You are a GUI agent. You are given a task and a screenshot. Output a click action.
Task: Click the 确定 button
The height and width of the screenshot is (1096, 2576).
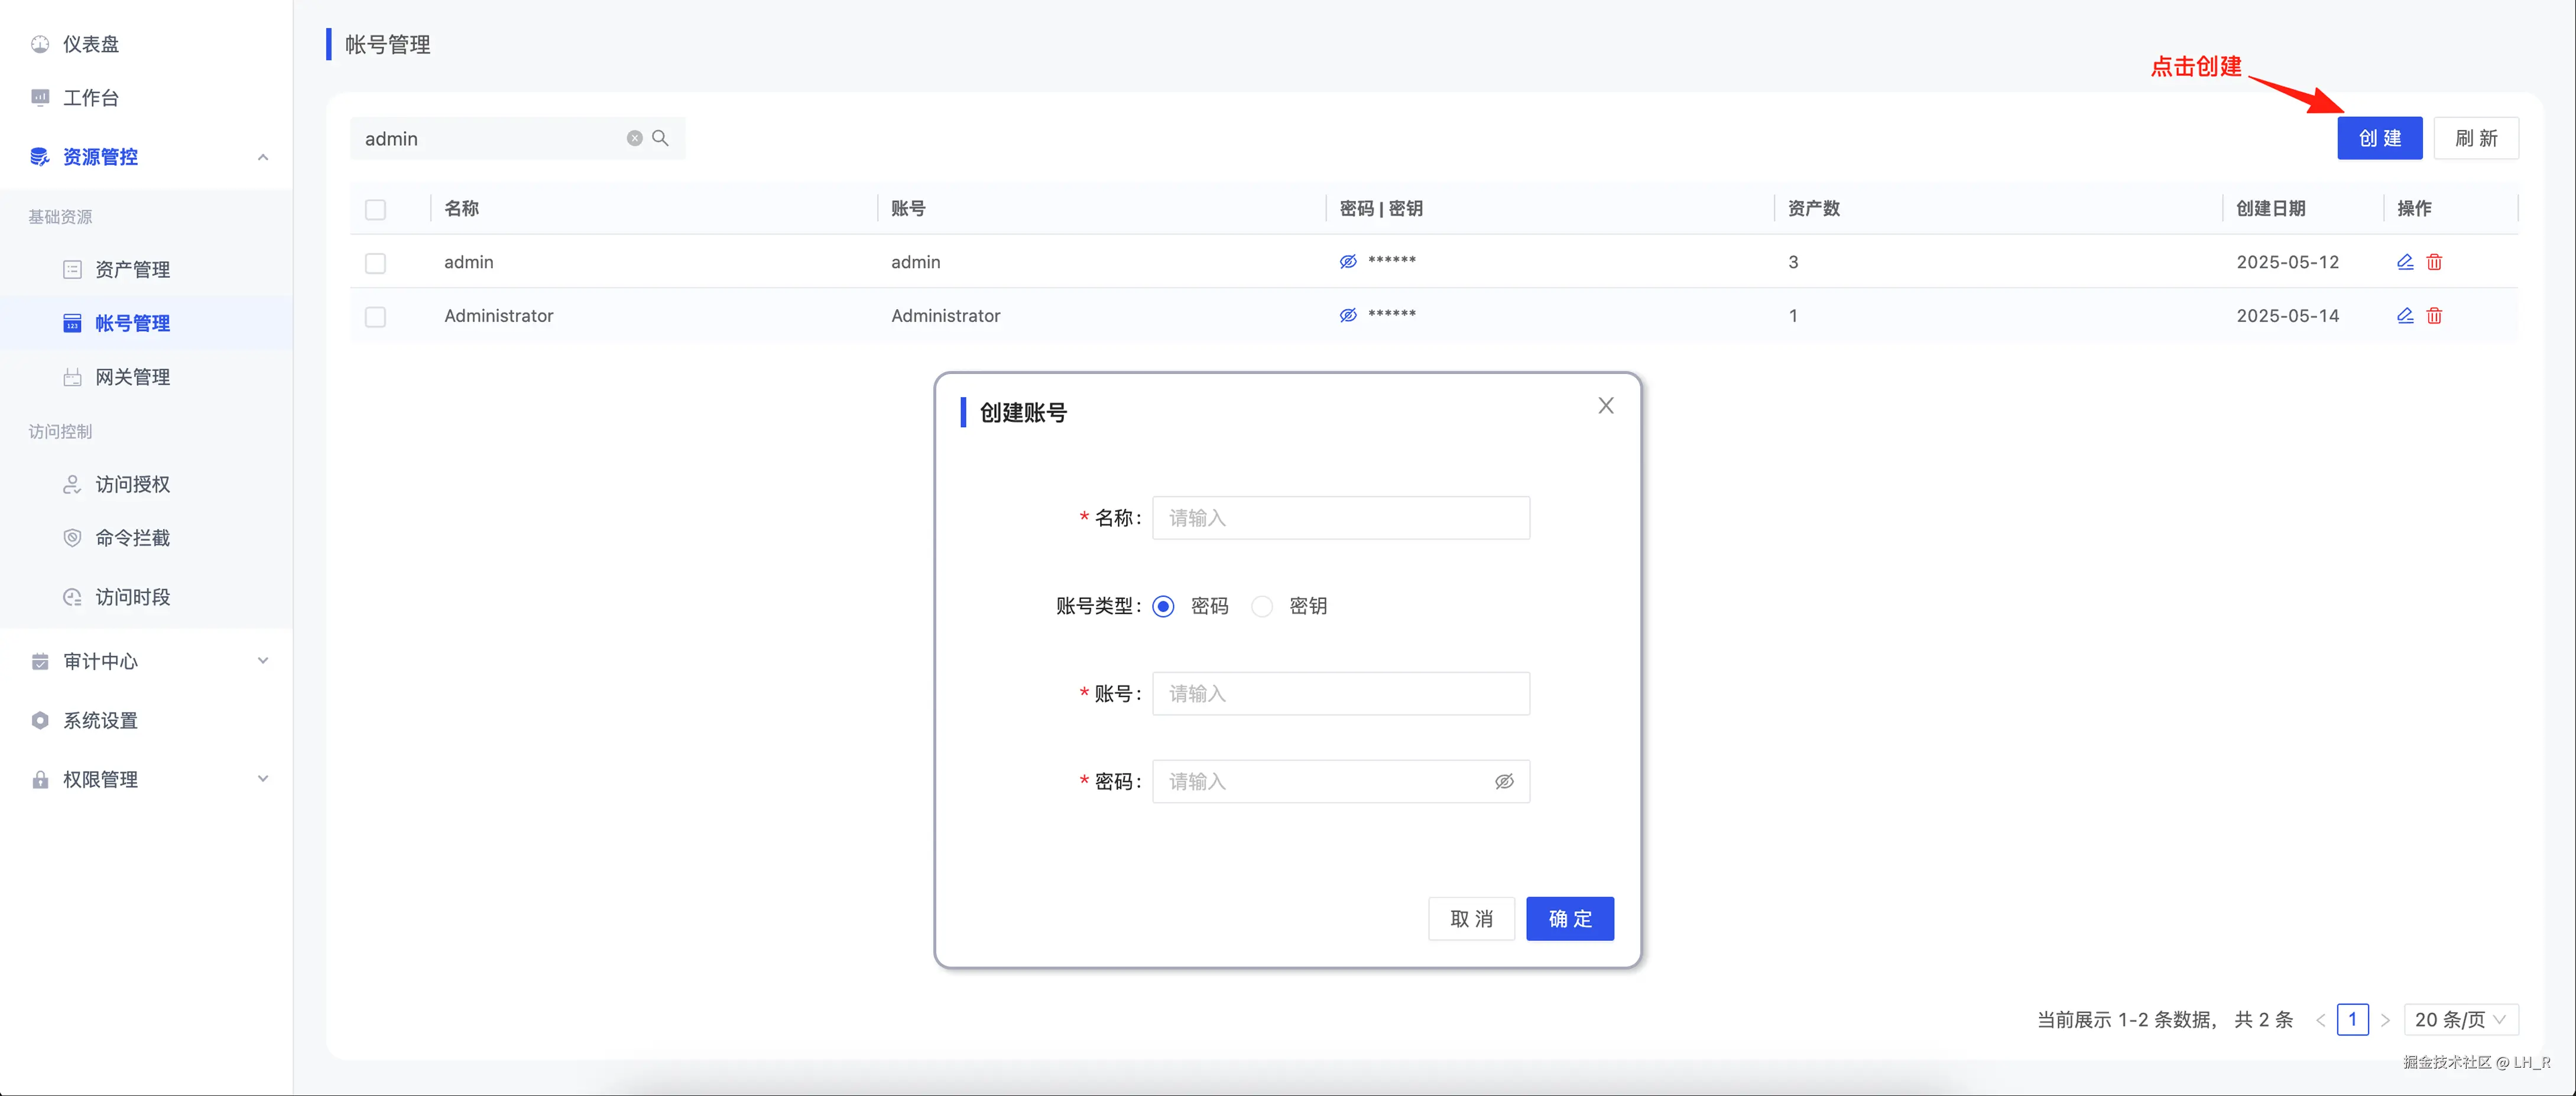click(1569, 919)
